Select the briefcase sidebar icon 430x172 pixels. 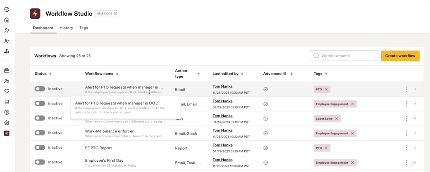point(7,71)
